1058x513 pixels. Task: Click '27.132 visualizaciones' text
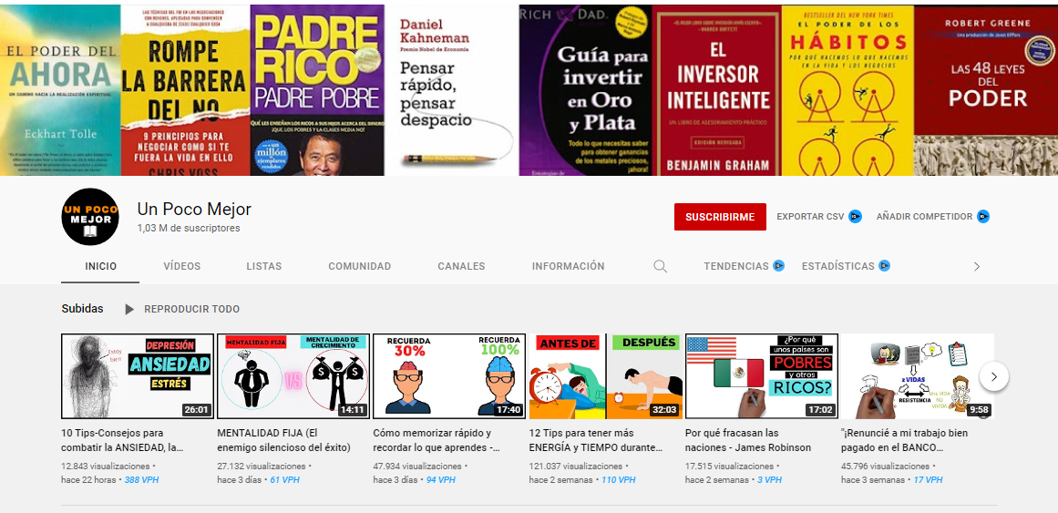[262, 467]
